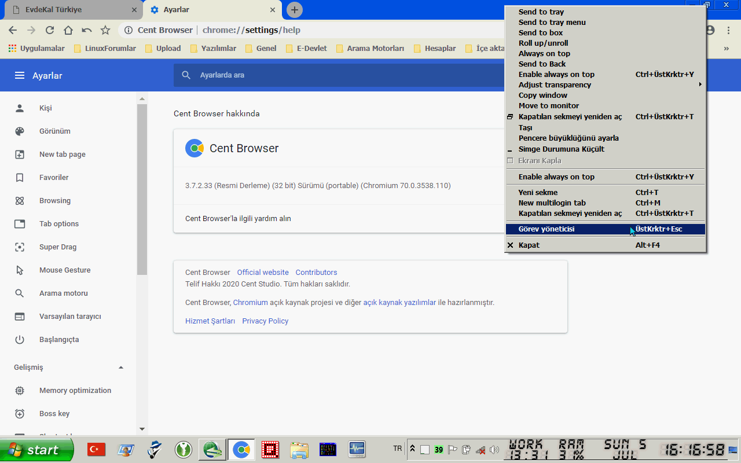Choose Send to tray menu item

pos(606,23)
